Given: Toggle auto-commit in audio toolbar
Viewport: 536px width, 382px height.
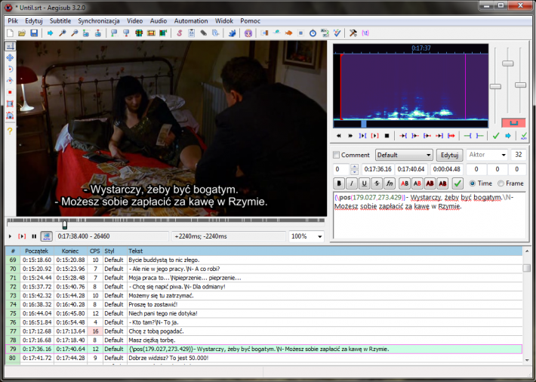Looking at the screenshot, I should pos(524,136).
